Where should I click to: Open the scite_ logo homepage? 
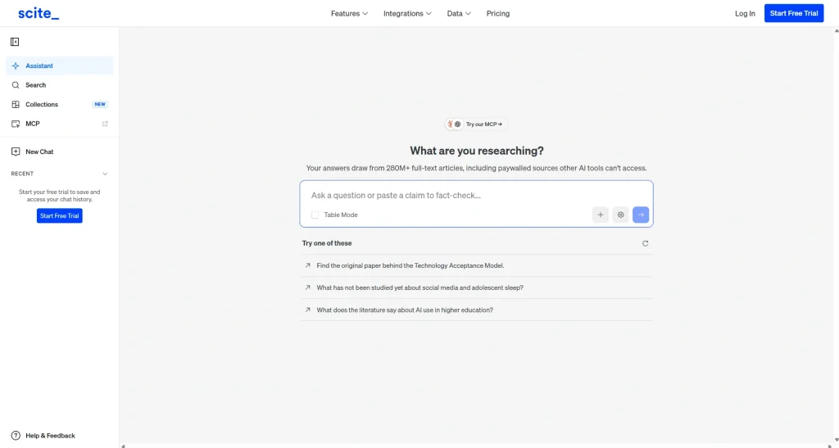(39, 13)
